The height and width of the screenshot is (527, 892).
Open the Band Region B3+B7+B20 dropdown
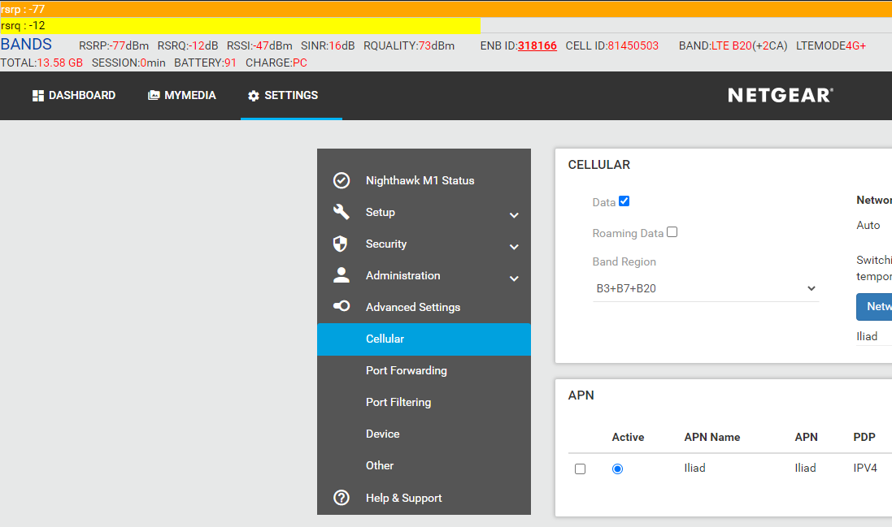pos(706,288)
